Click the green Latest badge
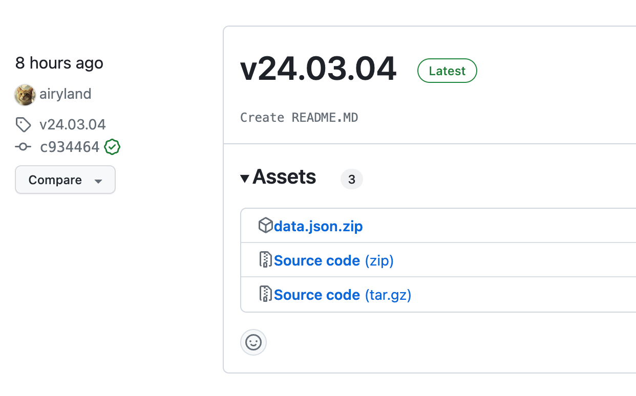The width and height of the screenshot is (636, 396). pyautogui.click(x=447, y=71)
